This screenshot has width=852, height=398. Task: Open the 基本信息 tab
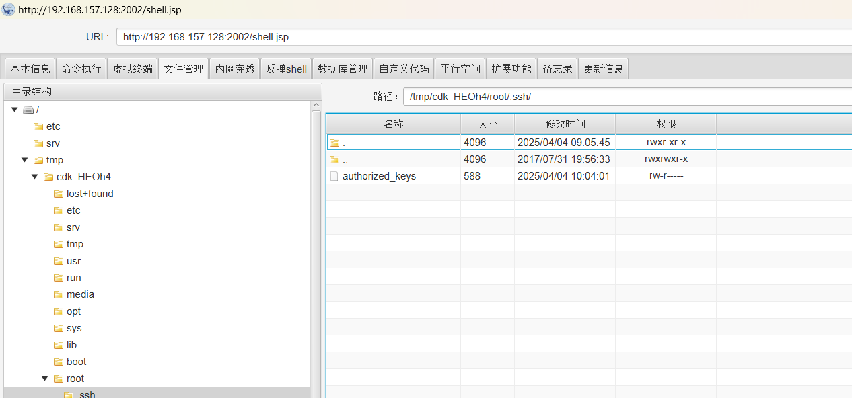30,69
